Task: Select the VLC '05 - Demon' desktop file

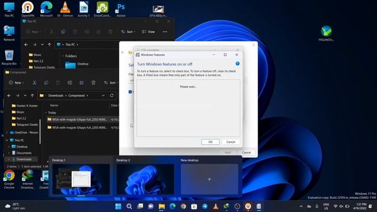Action: [x=65, y=9]
